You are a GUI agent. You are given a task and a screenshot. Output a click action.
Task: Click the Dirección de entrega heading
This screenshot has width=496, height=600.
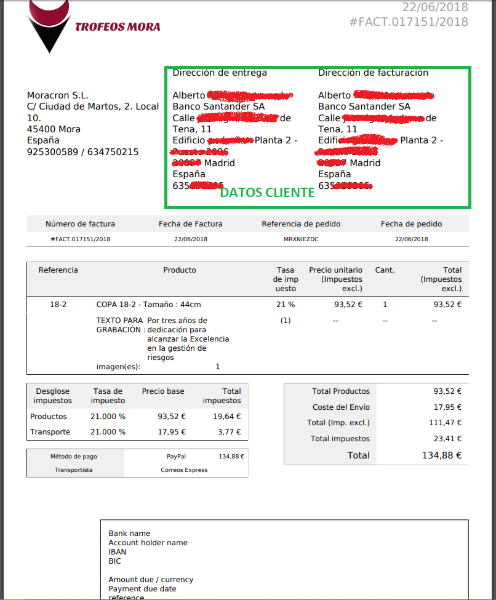click(x=220, y=73)
